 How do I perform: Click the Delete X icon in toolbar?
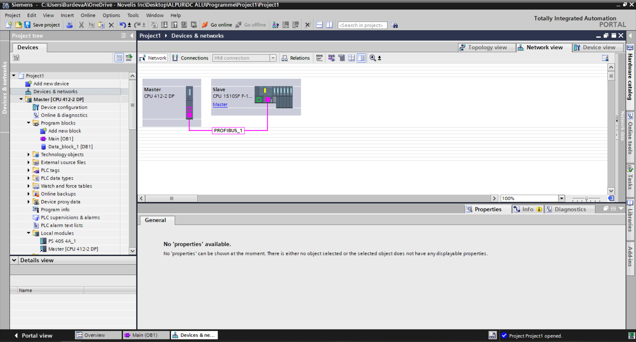(111, 25)
